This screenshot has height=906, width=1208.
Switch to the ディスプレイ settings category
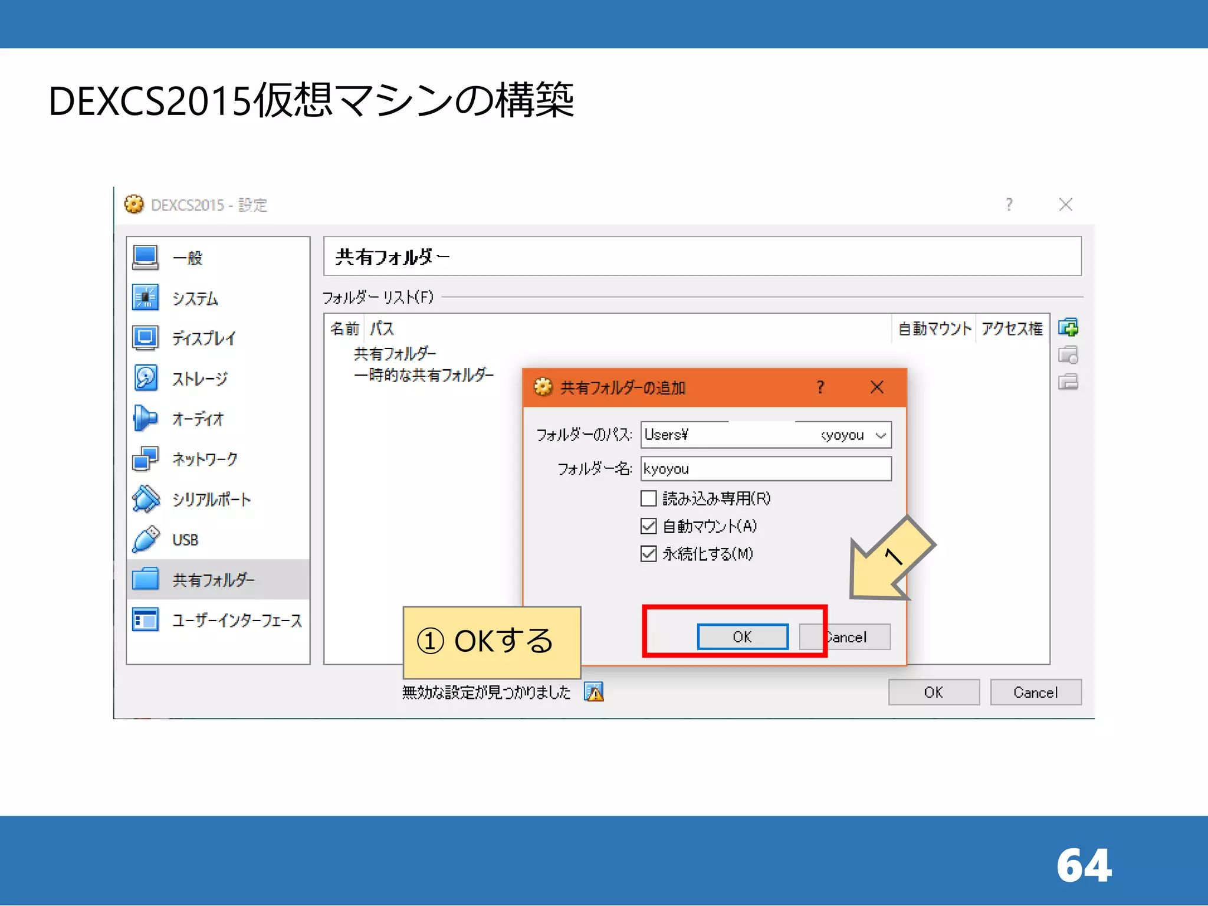point(218,338)
